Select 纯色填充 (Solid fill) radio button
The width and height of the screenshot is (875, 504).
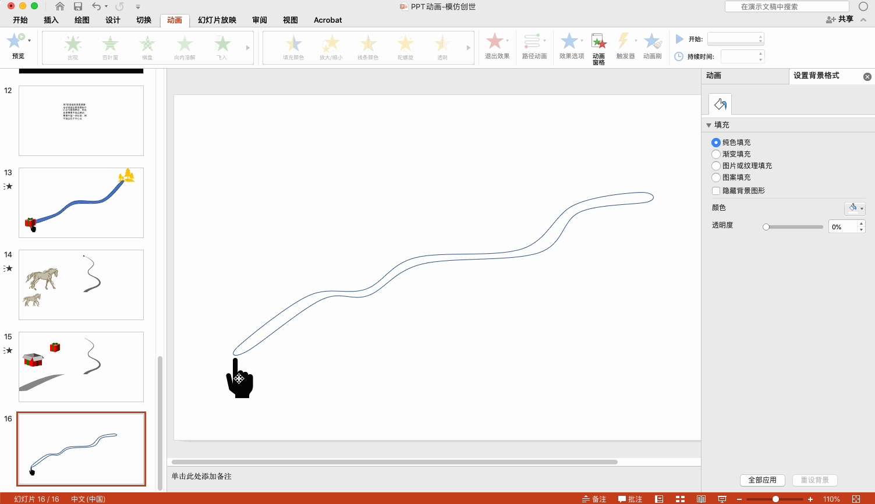coord(716,143)
